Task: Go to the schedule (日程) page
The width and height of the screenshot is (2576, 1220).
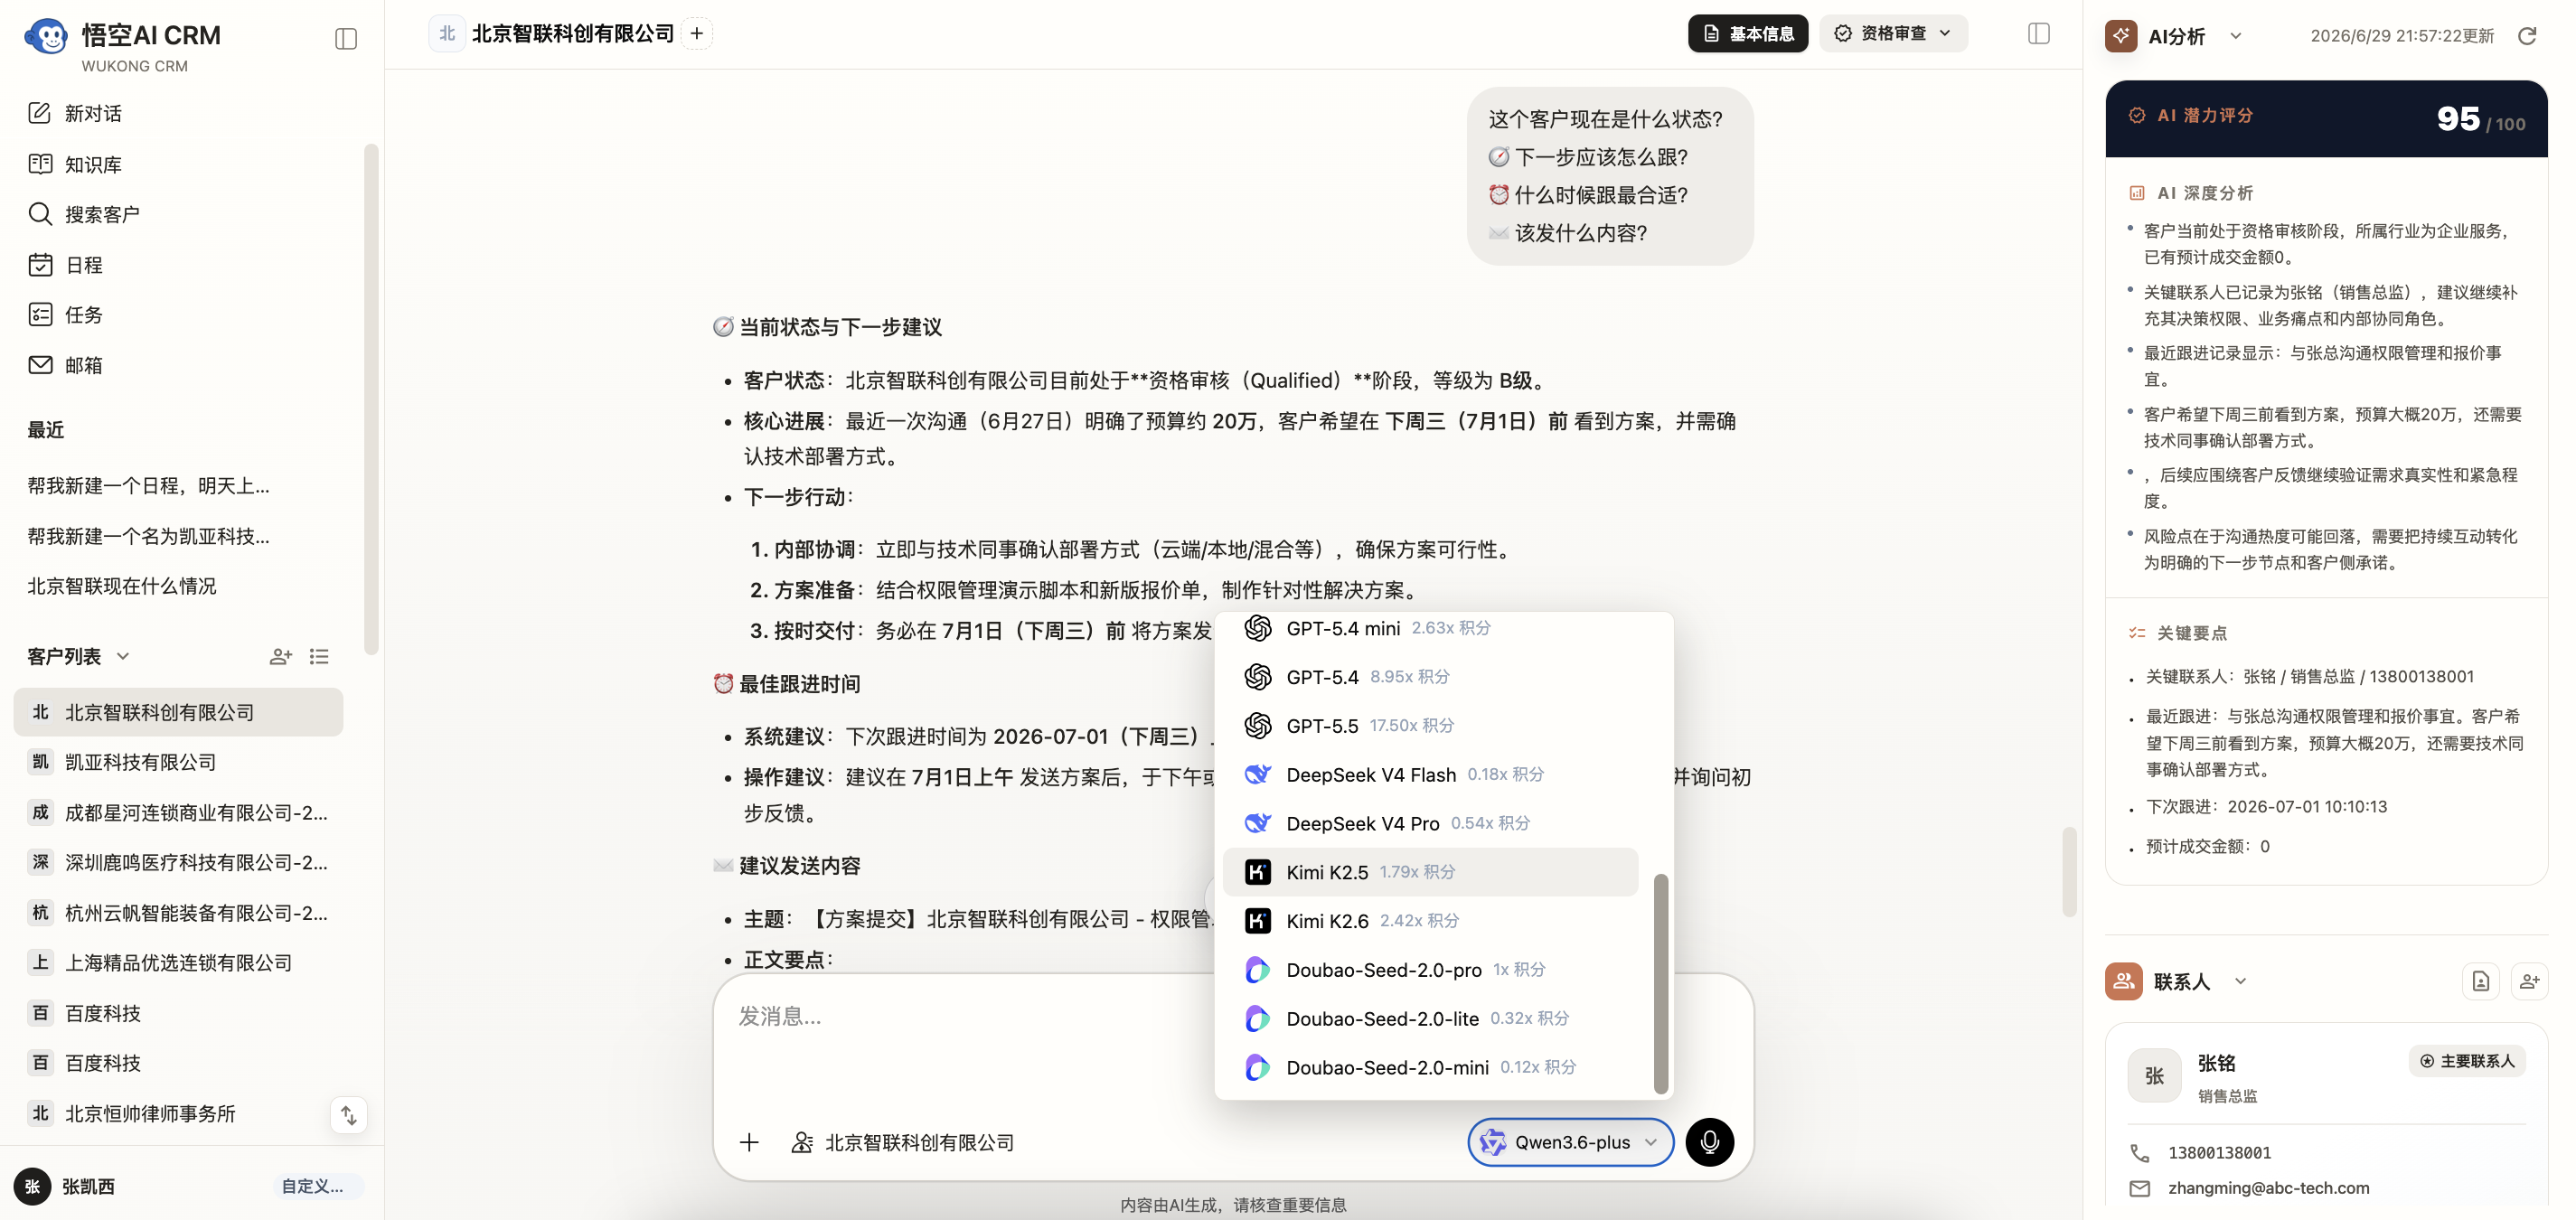Action: tap(66, 265)
